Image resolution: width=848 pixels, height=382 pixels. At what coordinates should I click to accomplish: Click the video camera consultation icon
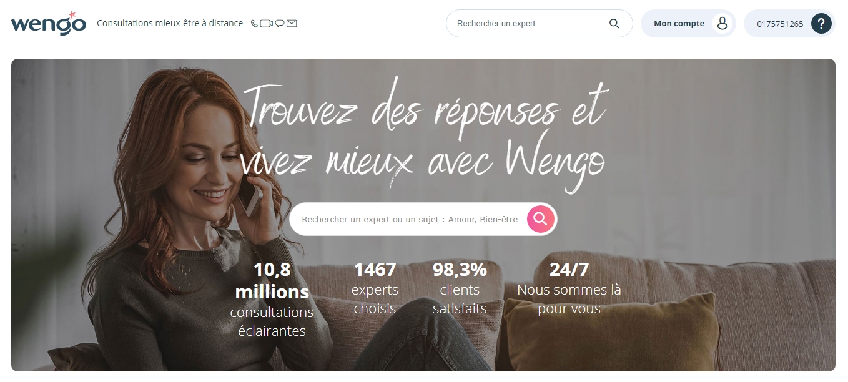tap(267, 24)
